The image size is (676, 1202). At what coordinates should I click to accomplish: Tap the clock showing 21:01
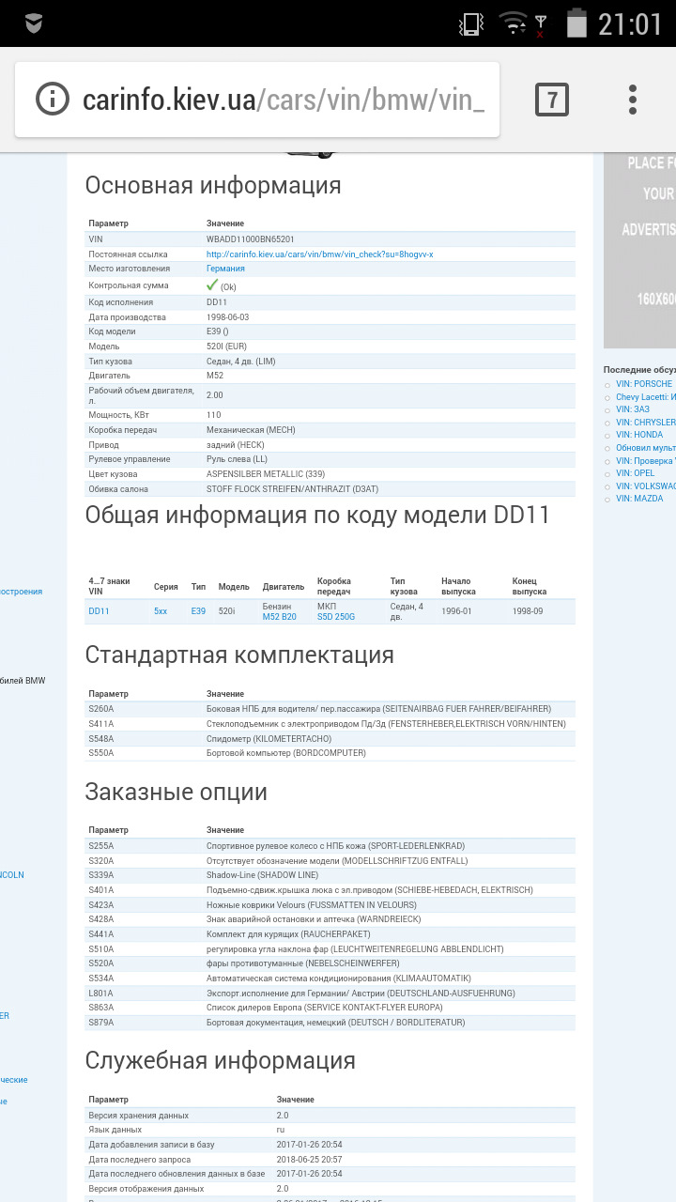tap(631, 23)
